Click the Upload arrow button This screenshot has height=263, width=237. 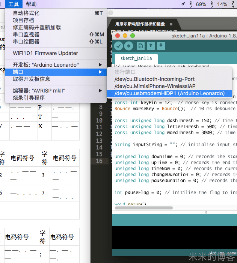(x=129, y=46)
